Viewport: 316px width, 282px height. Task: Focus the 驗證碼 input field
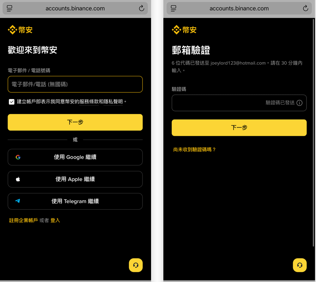pyautogui.click(x=239, y=103)
